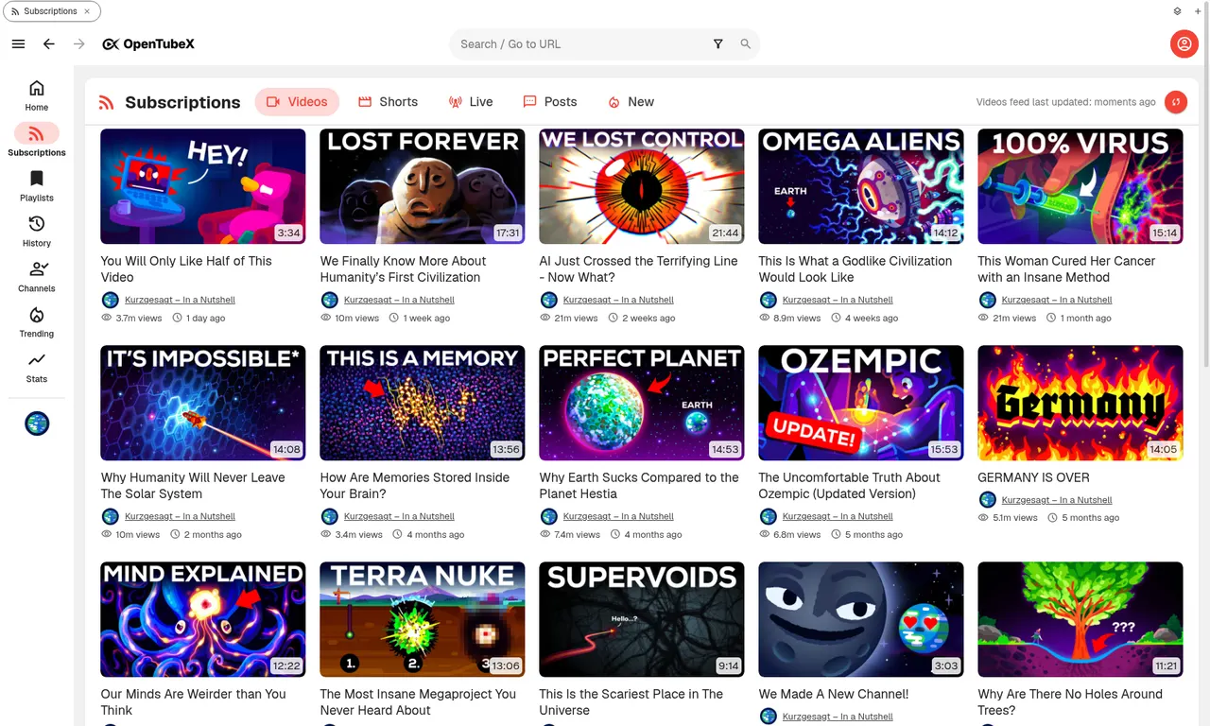Switch to the Shorts tab
The width and height of the screenshot is (1210, 726).
point(388,102)
